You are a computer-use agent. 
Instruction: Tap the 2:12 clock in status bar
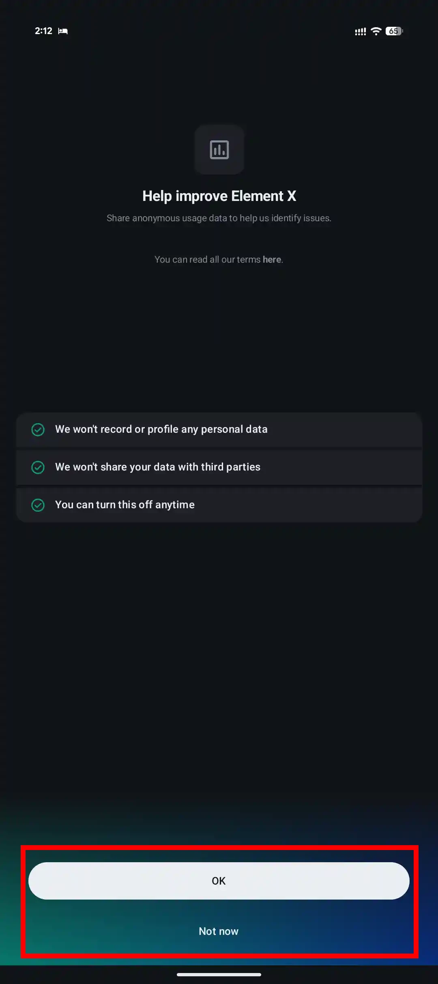click(43, 31)
